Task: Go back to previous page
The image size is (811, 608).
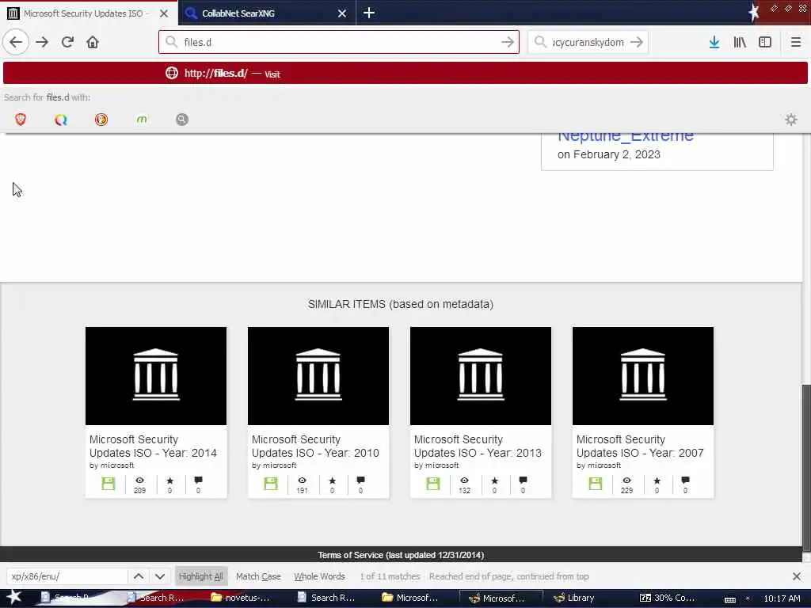Action: point(16,42)
